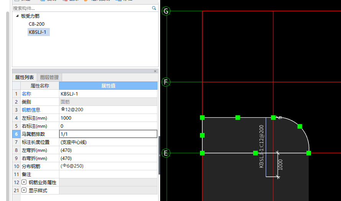
Task: Switch to the 属性列表 tab
Action: [25, 77]
